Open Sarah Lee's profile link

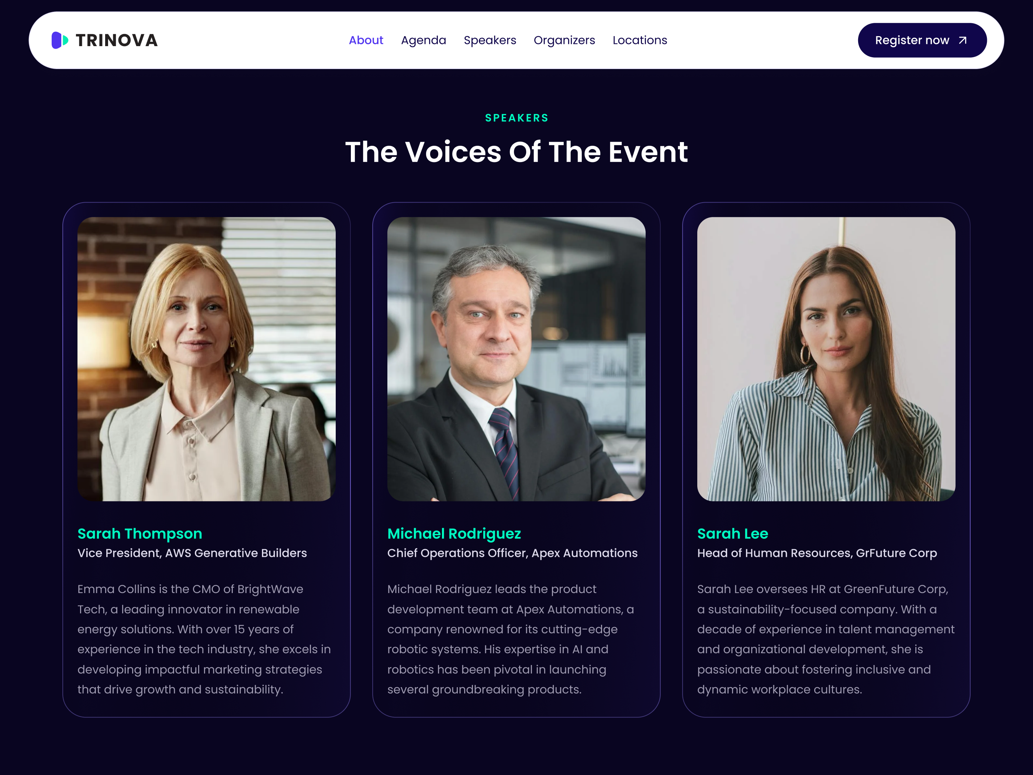(x=732, y=534)
